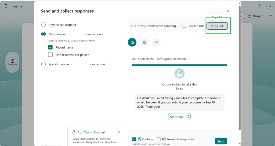
Task: Check the Shorten URL checkbox
Action: pyautogui.click(x=184, y=26)
